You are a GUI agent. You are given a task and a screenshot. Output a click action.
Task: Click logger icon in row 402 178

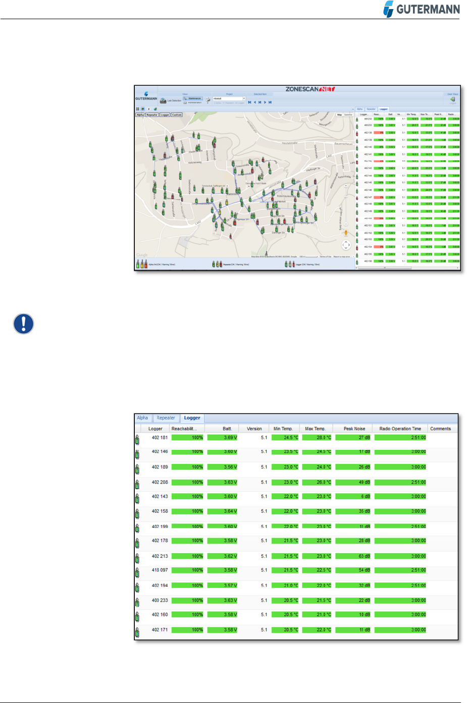137,543
